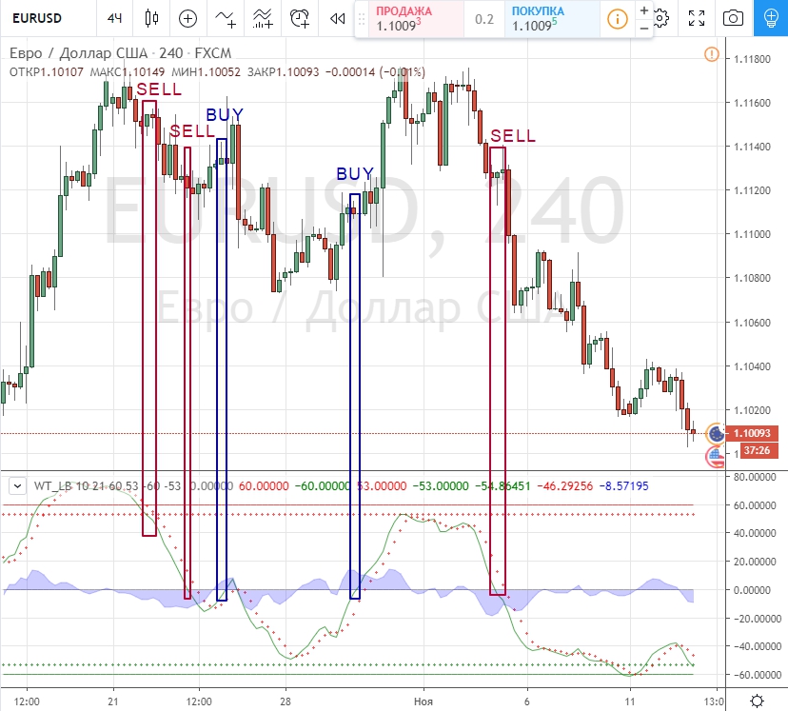Click the bar replay rewind icon
788x711 pixels.
pyautogui.click(x=335, y=18)
